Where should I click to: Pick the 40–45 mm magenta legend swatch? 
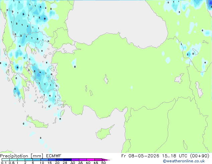point(91,160)
